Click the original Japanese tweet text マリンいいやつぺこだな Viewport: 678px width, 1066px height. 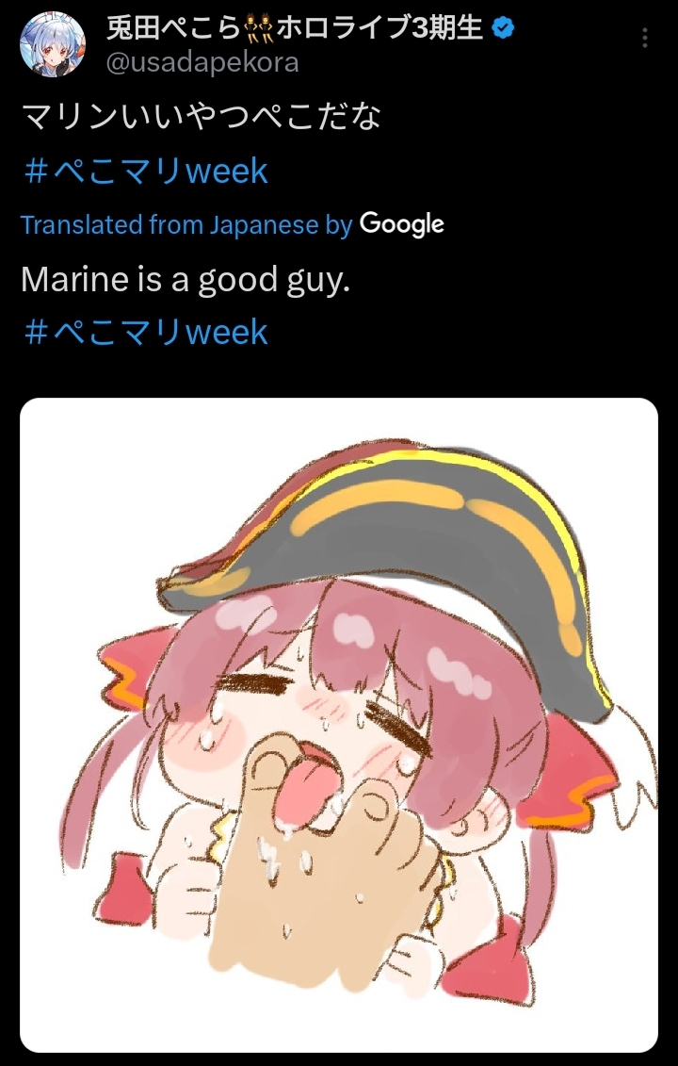tap(202, 116)
